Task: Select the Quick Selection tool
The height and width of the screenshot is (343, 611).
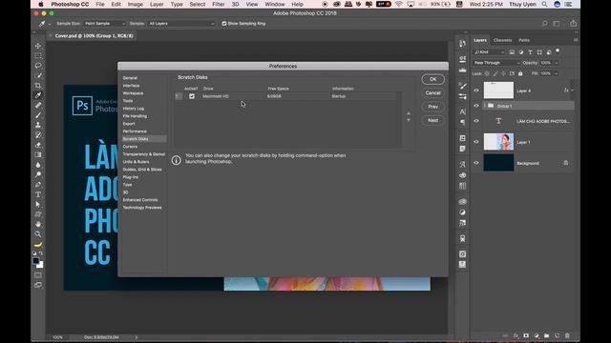Action: [38, 75]
